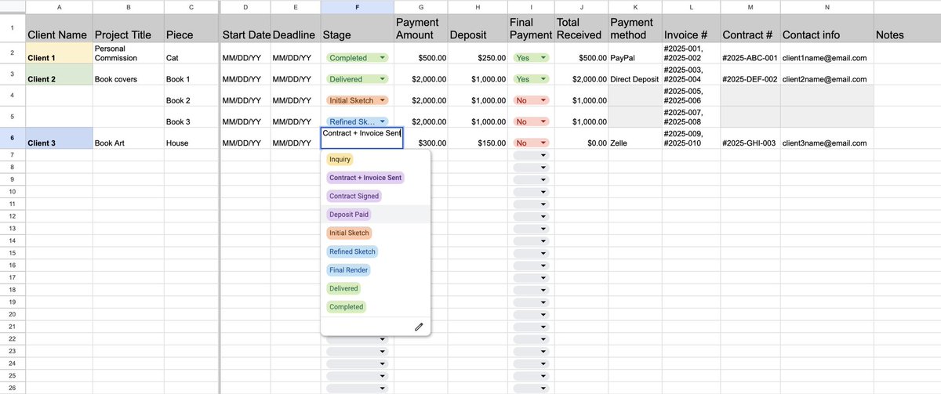Select row 6 header
Viewport: 941px width, 394px height.
pos(12,138)
